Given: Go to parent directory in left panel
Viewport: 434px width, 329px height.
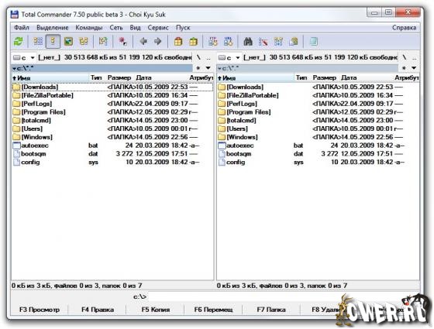Looking at the screenshot, I should (x=208, y=57).
